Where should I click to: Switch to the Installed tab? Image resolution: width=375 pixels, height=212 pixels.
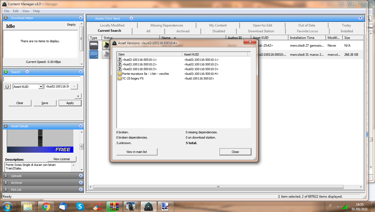[x=347, y=31]
